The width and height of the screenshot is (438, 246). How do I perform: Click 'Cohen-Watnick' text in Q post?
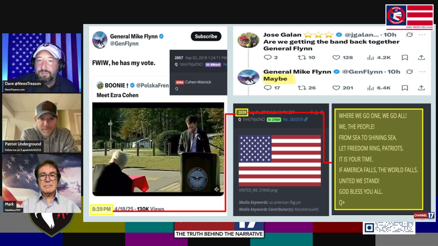198,82
